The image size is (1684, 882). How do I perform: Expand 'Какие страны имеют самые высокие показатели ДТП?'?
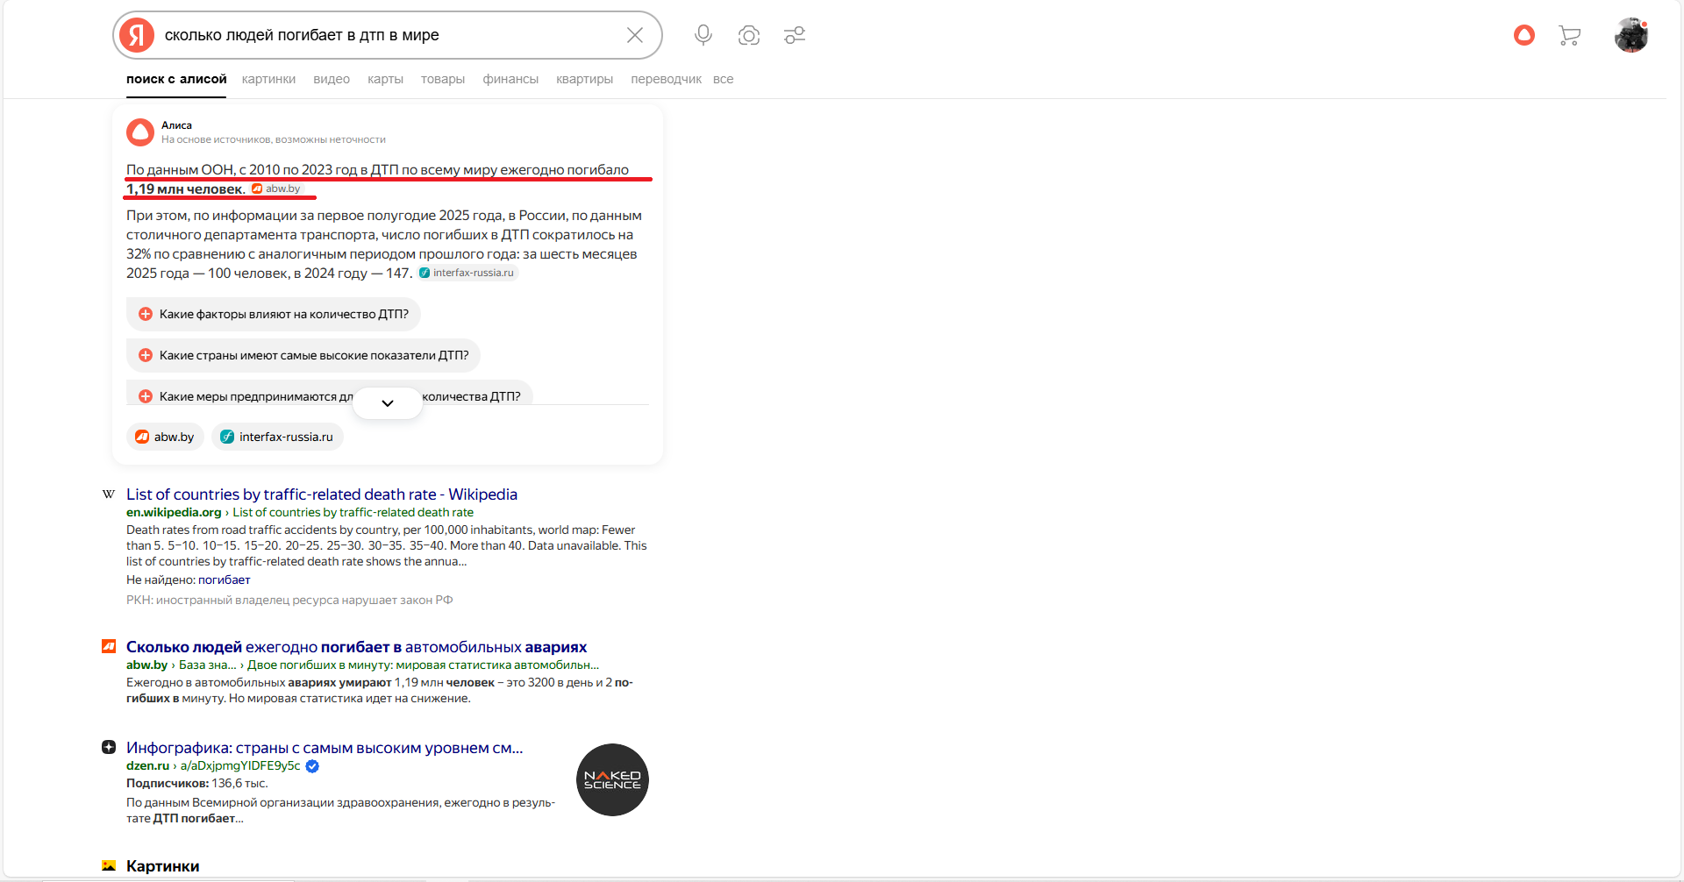303,355
